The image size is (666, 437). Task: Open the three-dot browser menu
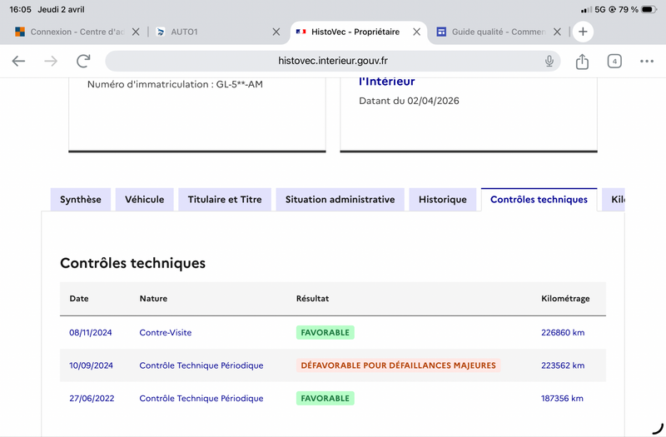pos(647,61)
